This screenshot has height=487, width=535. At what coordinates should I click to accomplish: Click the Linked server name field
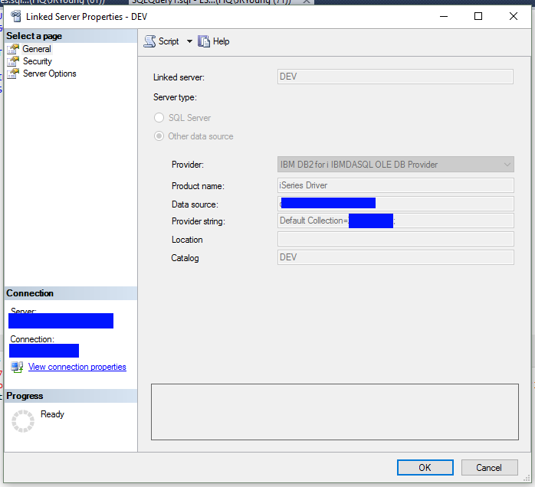pos(394,77)
